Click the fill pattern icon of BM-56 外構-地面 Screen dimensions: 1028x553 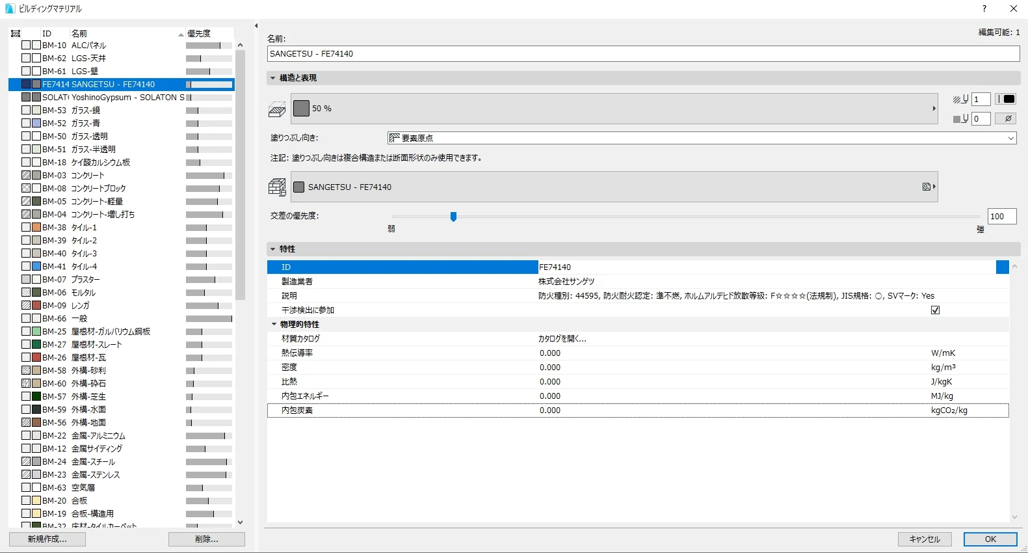pos(26,422)
